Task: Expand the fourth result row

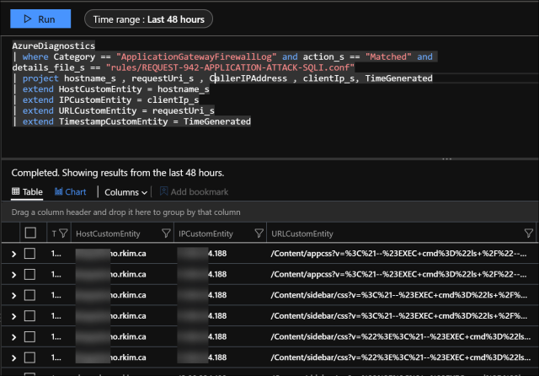Action: [x=13, y=315]
